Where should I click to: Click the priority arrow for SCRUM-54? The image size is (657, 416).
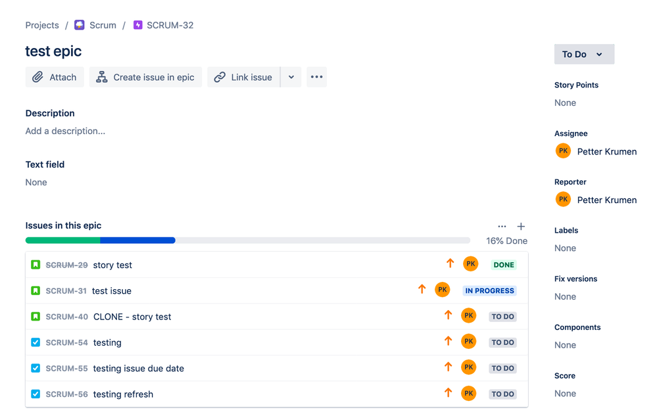(448, 340)
